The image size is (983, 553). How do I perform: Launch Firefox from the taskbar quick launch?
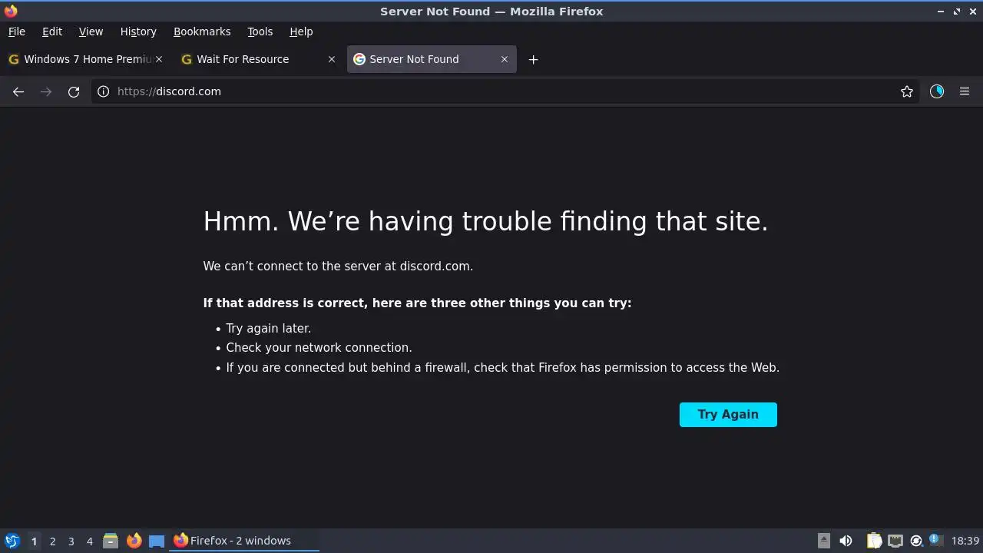134,541
